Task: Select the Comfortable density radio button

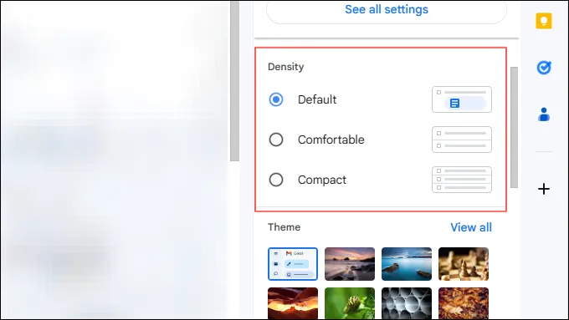Action: (x=276, y=140)
